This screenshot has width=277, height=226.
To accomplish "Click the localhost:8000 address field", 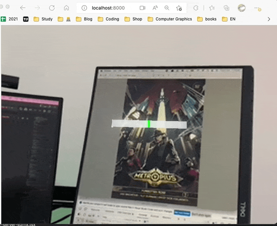I will tap(113, 8).
